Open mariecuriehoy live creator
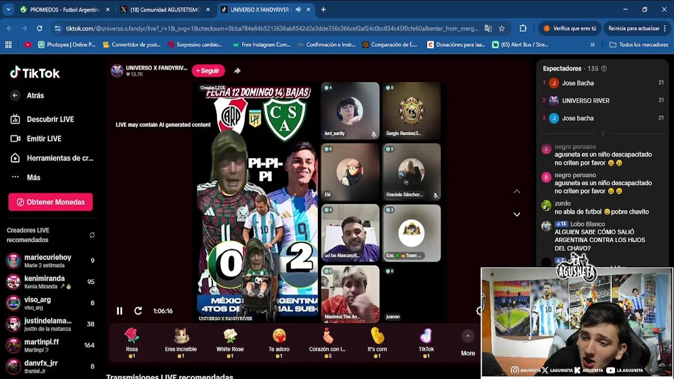The image size is (674, 379). click(x=50, y=261)
